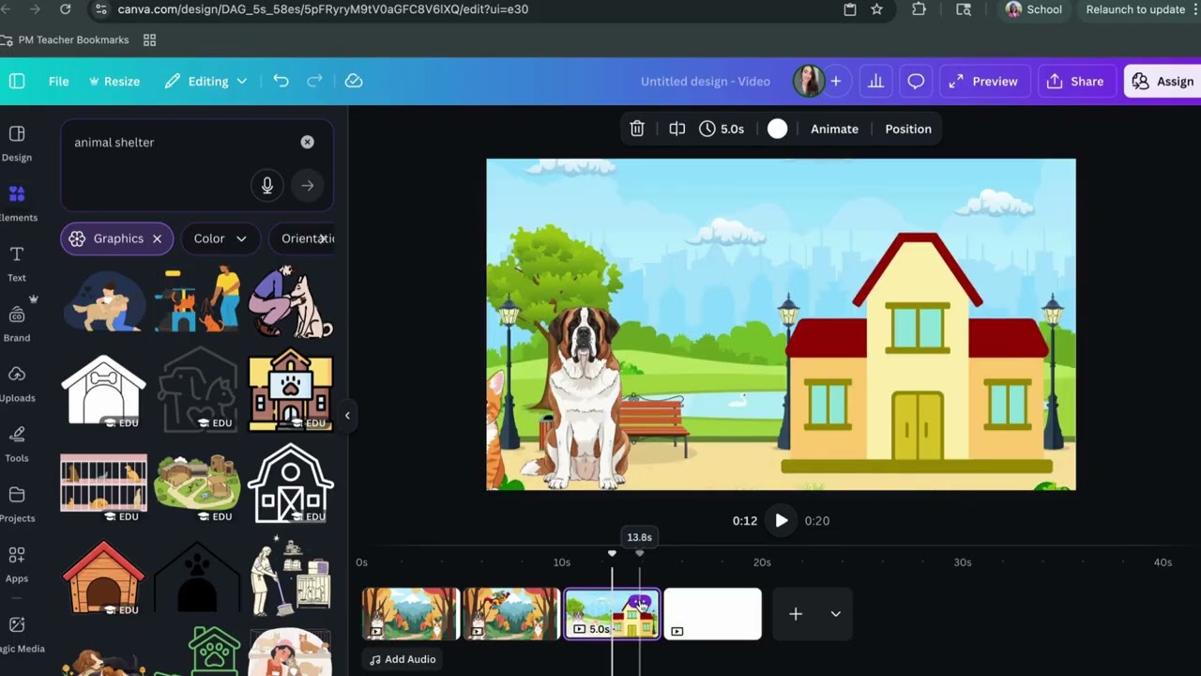This screenshot has height=676, width=1201.
Task: Expand the Editing mode dropdown
Action: [205, 82]
